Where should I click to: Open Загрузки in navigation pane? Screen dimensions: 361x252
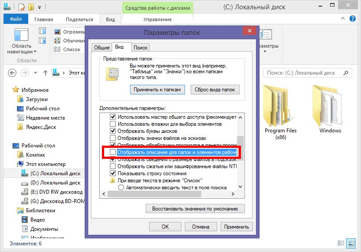click(x=37, y=99)
